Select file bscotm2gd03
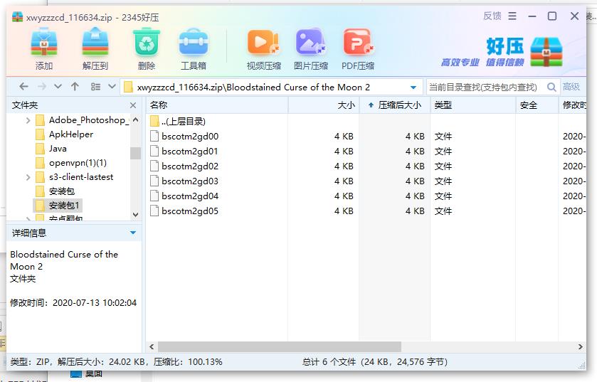 click(x=190, y=181)
